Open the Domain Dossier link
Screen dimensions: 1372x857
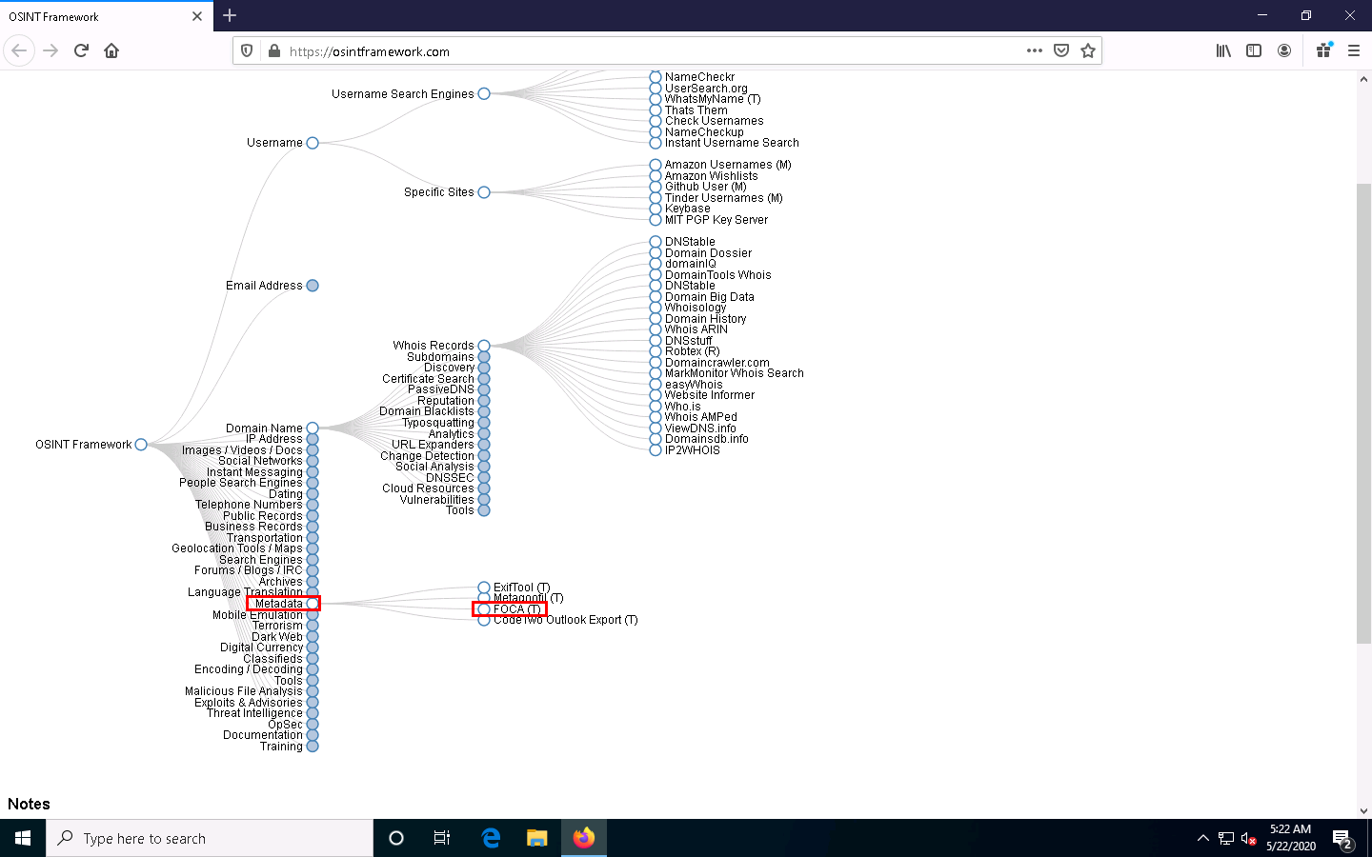pyautogui.click(x=708, y=253)
